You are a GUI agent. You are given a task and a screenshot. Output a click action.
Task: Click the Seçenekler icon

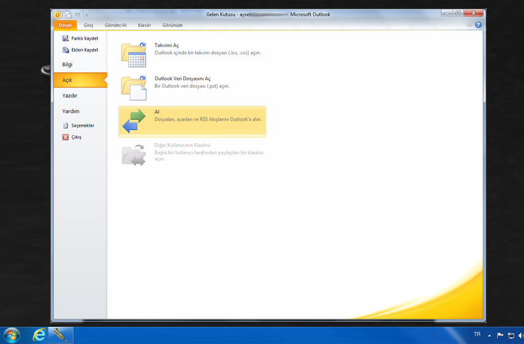coord(66,125)
